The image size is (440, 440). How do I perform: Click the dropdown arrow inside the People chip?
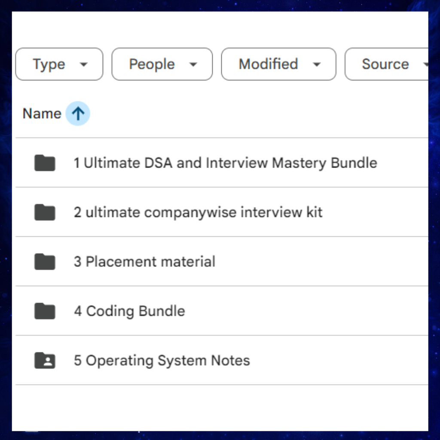pos(193,65)
